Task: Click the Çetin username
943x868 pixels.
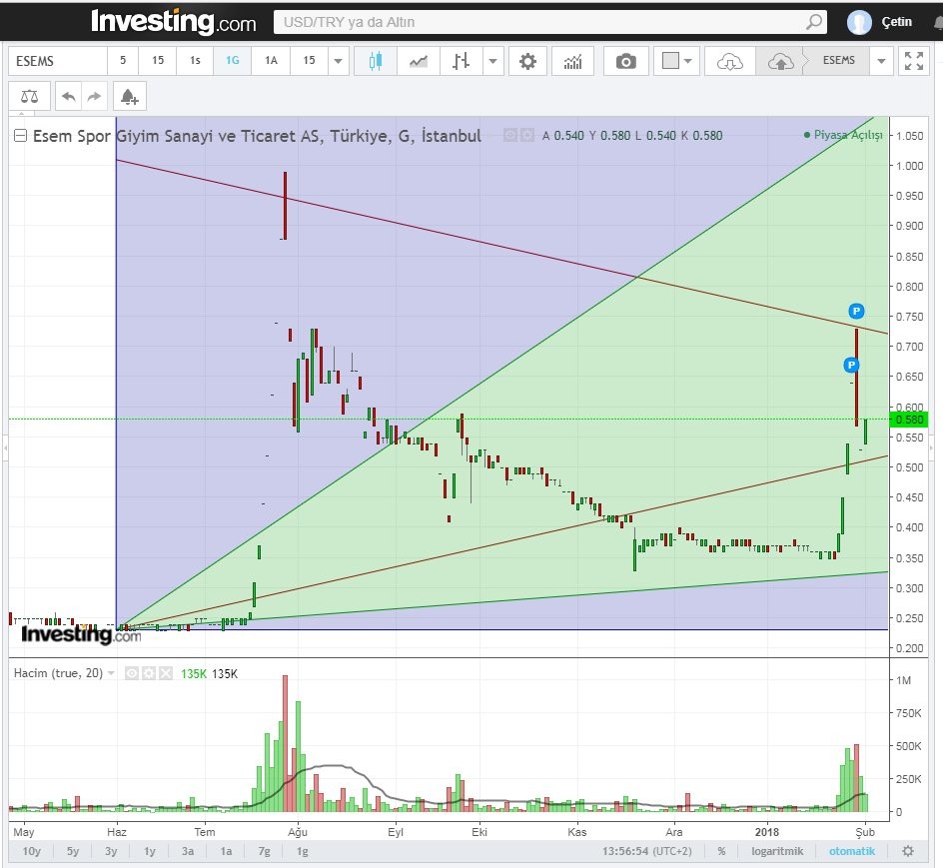Action: pos(896,22)
